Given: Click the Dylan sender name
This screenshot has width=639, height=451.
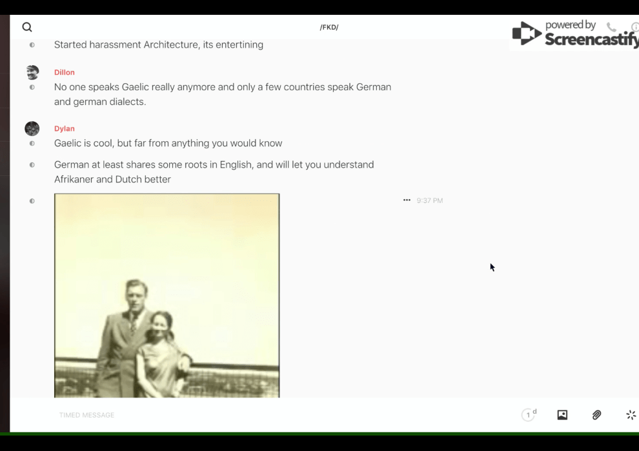Looking at the screenshot, I should click(65, 128).
